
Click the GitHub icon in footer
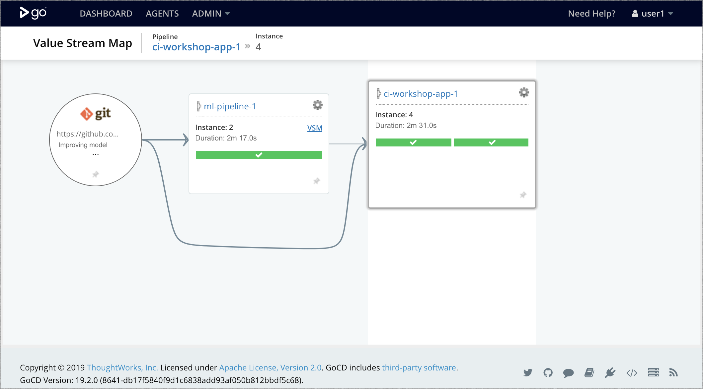[x=548, y=373]
